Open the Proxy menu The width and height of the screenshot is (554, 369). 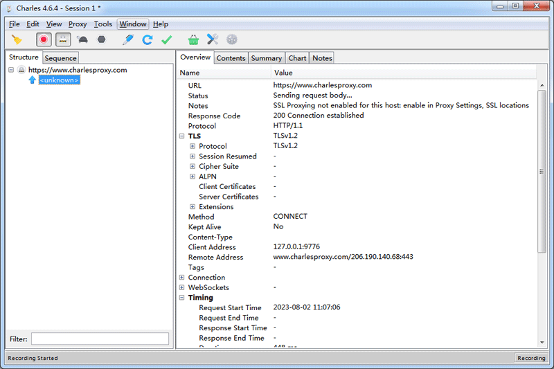pyautogui.click(x=78, y=24)
